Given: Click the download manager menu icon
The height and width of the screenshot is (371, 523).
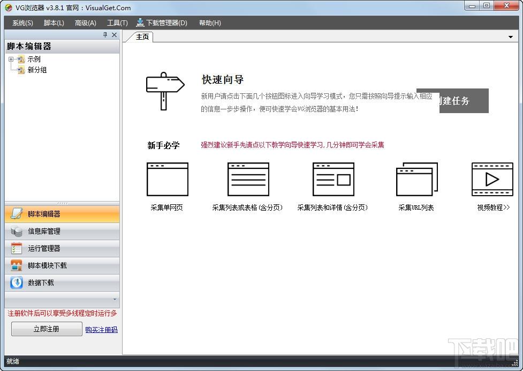Looking at the screenshot, I should coord(140,23).
